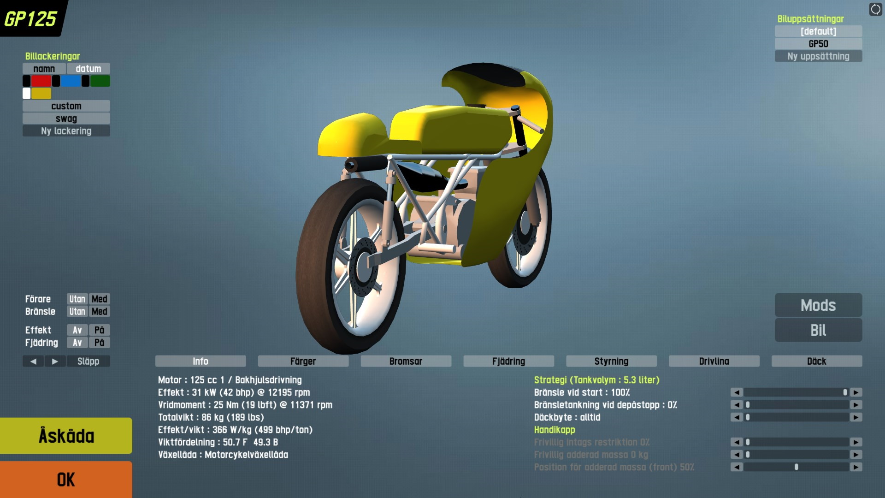This screenshot has height=498, width=885.
Task: Open the Mods button
Action: pyautogui.click(x=818, y=305)
